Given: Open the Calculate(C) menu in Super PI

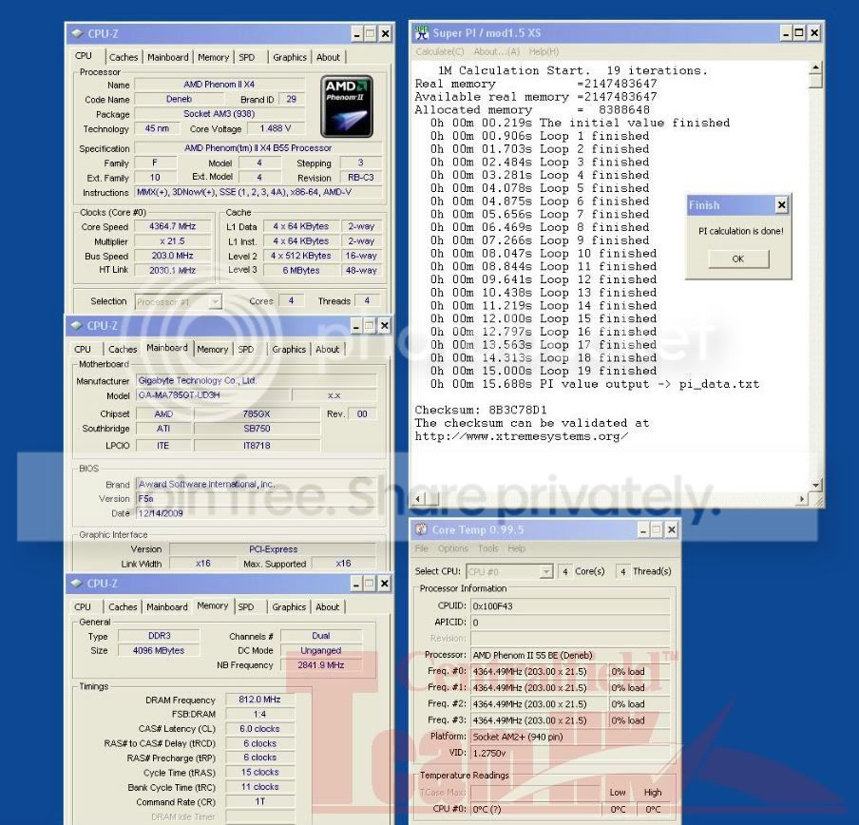Looking at the screenshot, I should [x=440, y=51].
